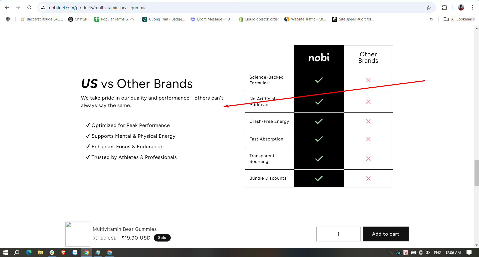Open the Windows notification center
479x257 pixels.
(469, 253)
